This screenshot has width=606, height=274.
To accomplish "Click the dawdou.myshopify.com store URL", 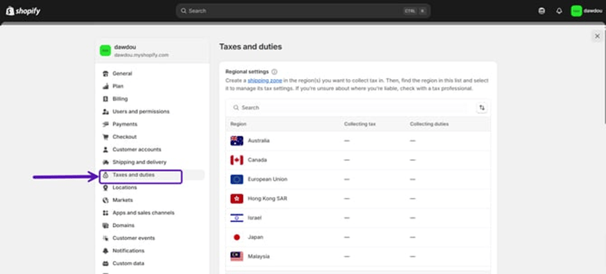I will (141, 55).
